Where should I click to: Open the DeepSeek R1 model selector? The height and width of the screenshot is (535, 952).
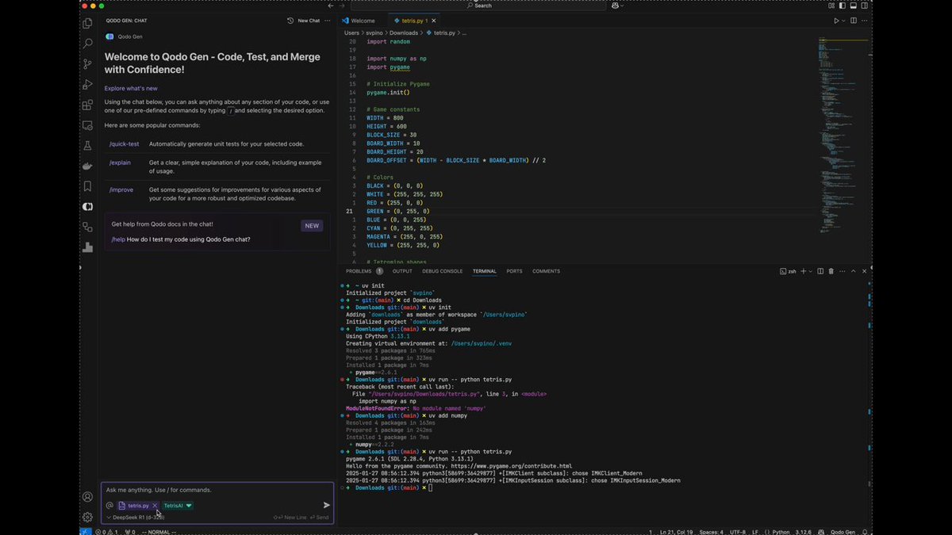tap(136, 518)
